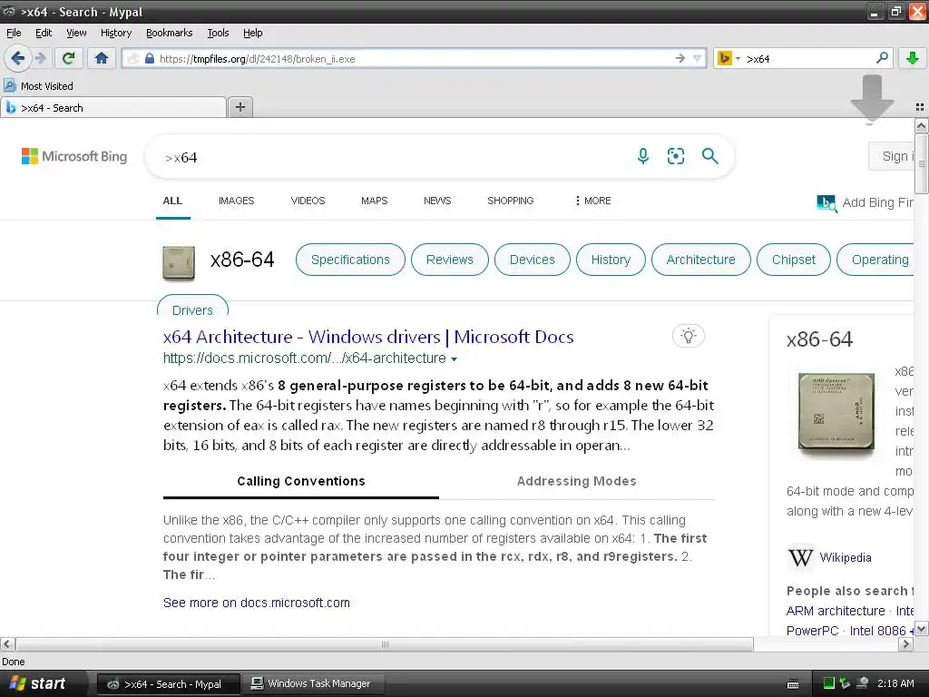929x697 pixels.
Task: Switch to the NEWS results tab
Action: (x=437, y=201)
